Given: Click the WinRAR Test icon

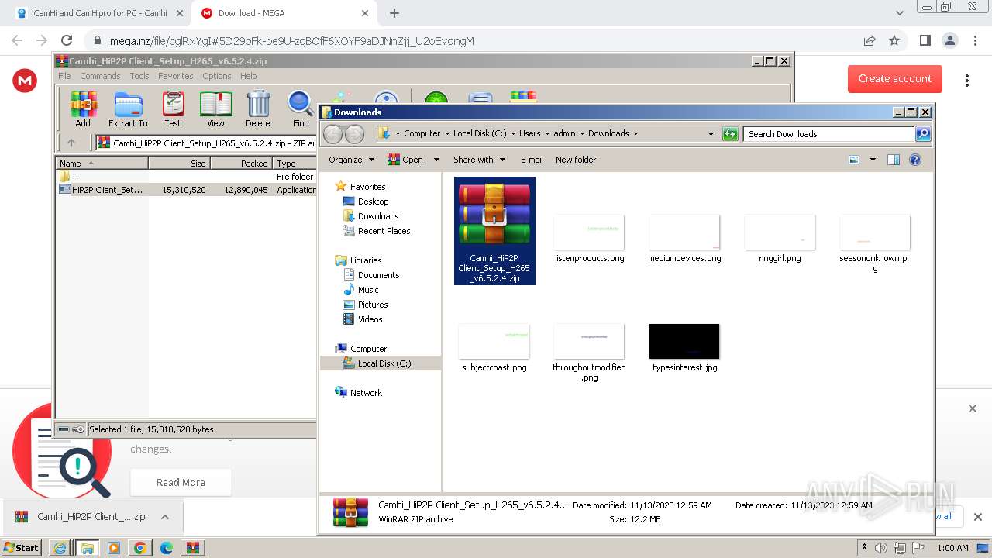Looking at the screenshot, I should click(x=173, y=108).
